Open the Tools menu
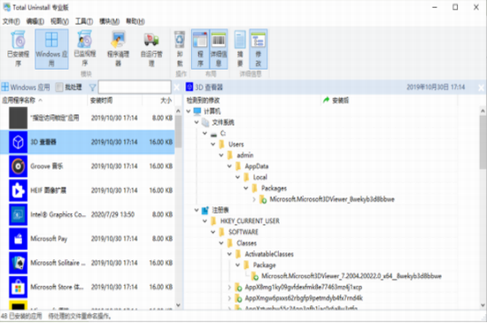487x323 pixels. click(84, 21)
